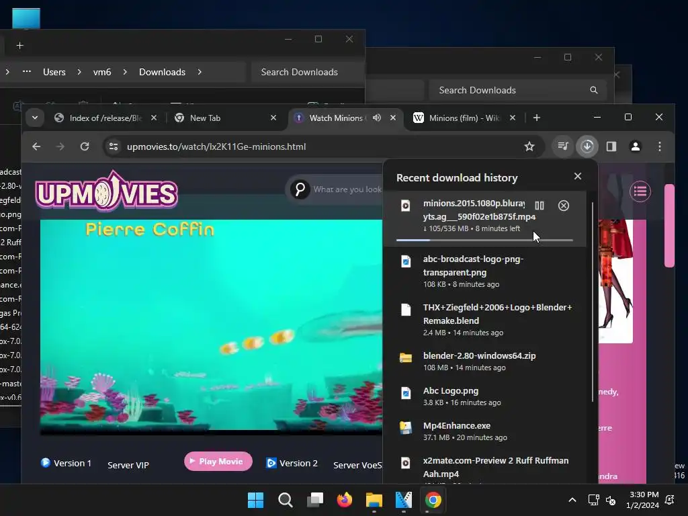Open x2mate.com Preview 2 Ruff Ruffman download

click(485, 468)
